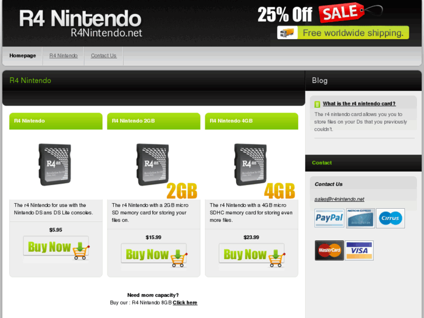The image size is (424, 318).
Task: Click the Cirrus payment icon
Action: (390, 218)
